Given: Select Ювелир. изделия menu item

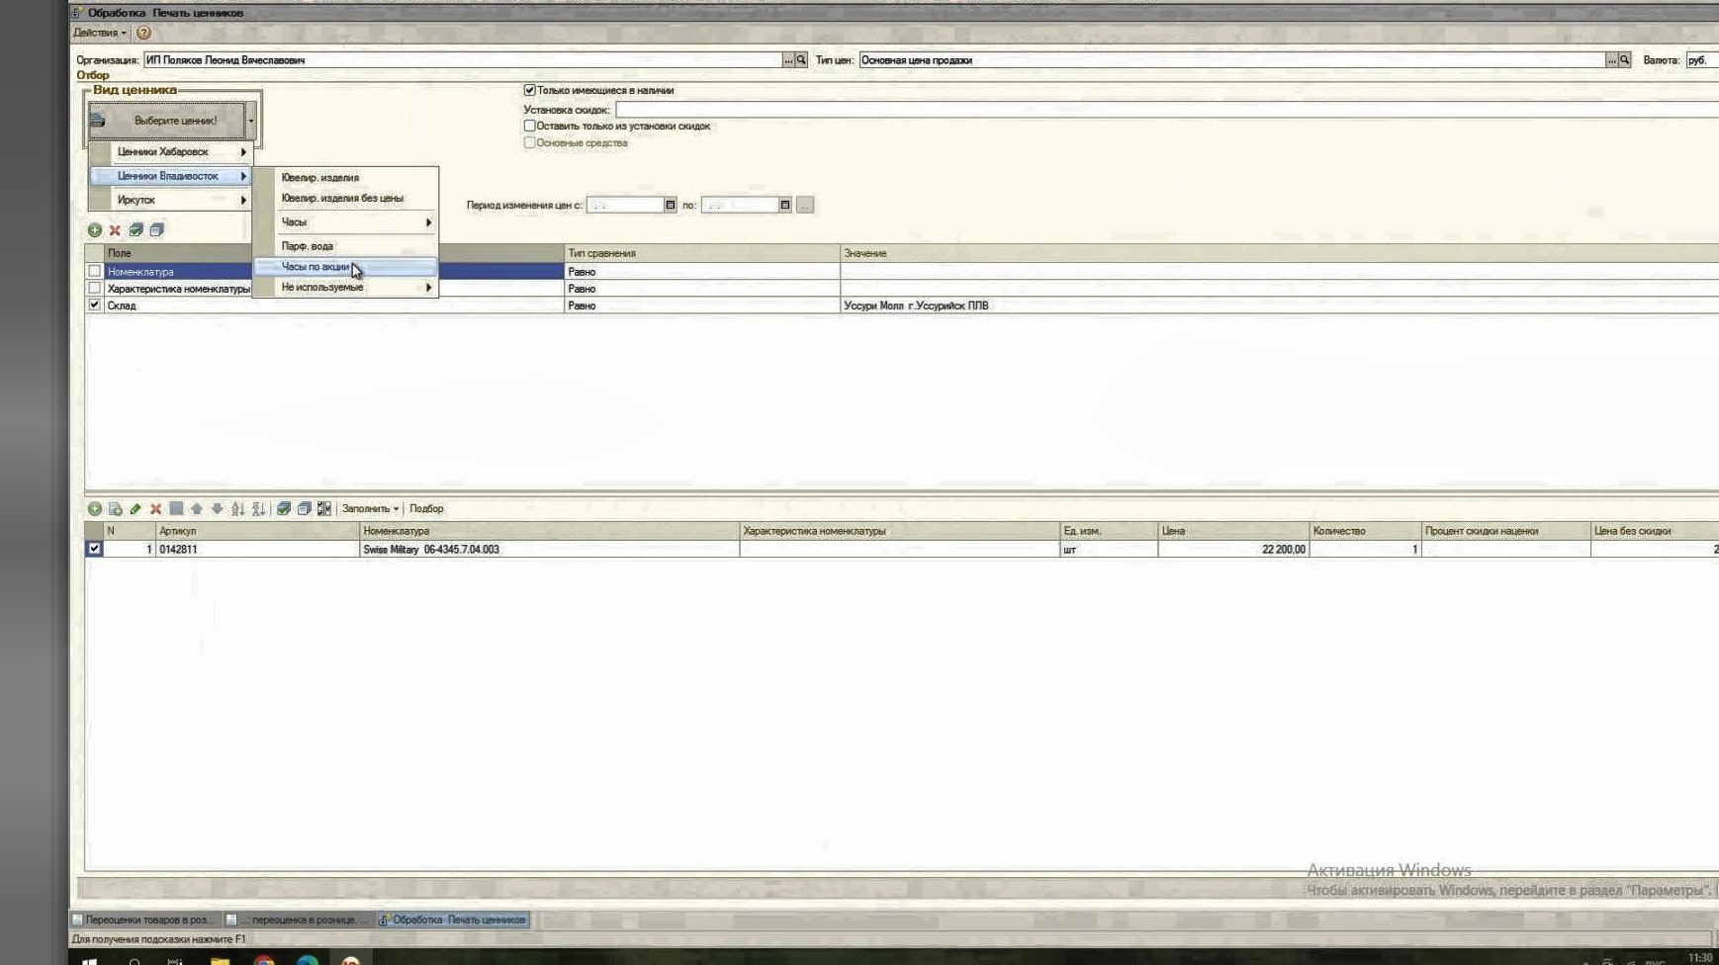Looking at the screenshot, I should click(x=345, y=178).
